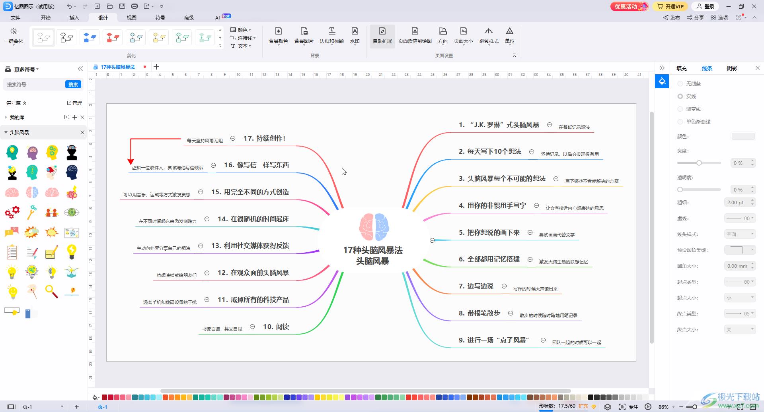Switch to the Shadow (阴影) panel tab

[732, 68]
